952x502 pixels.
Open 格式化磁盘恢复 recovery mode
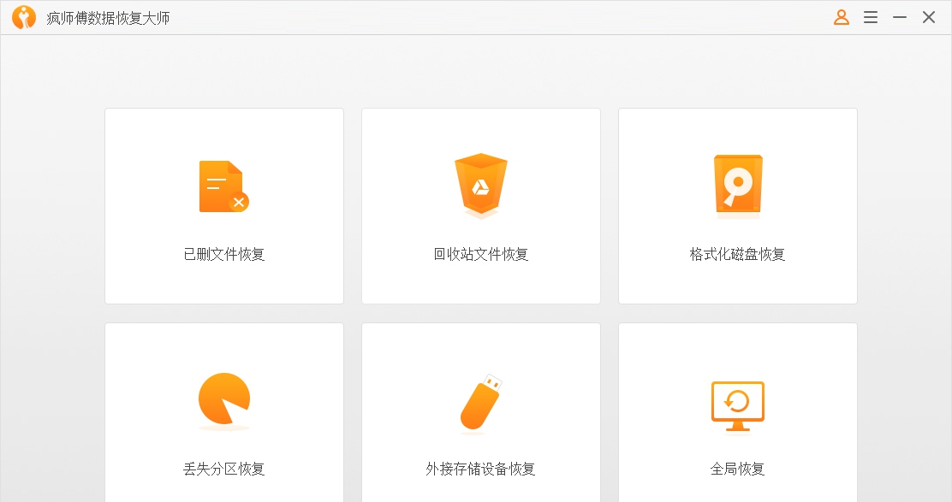pos(737,254)
